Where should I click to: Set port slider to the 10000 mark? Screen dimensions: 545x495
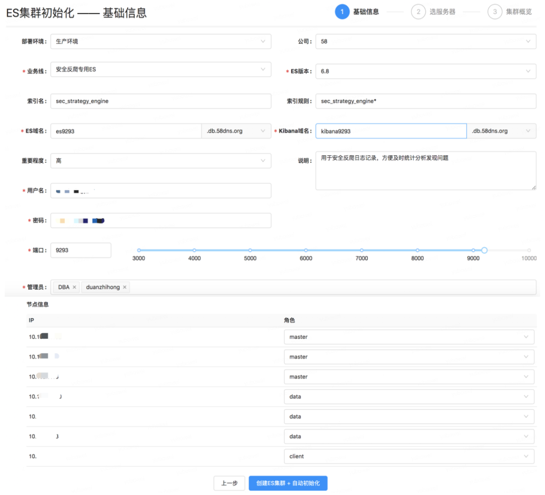tap(529, 250)
